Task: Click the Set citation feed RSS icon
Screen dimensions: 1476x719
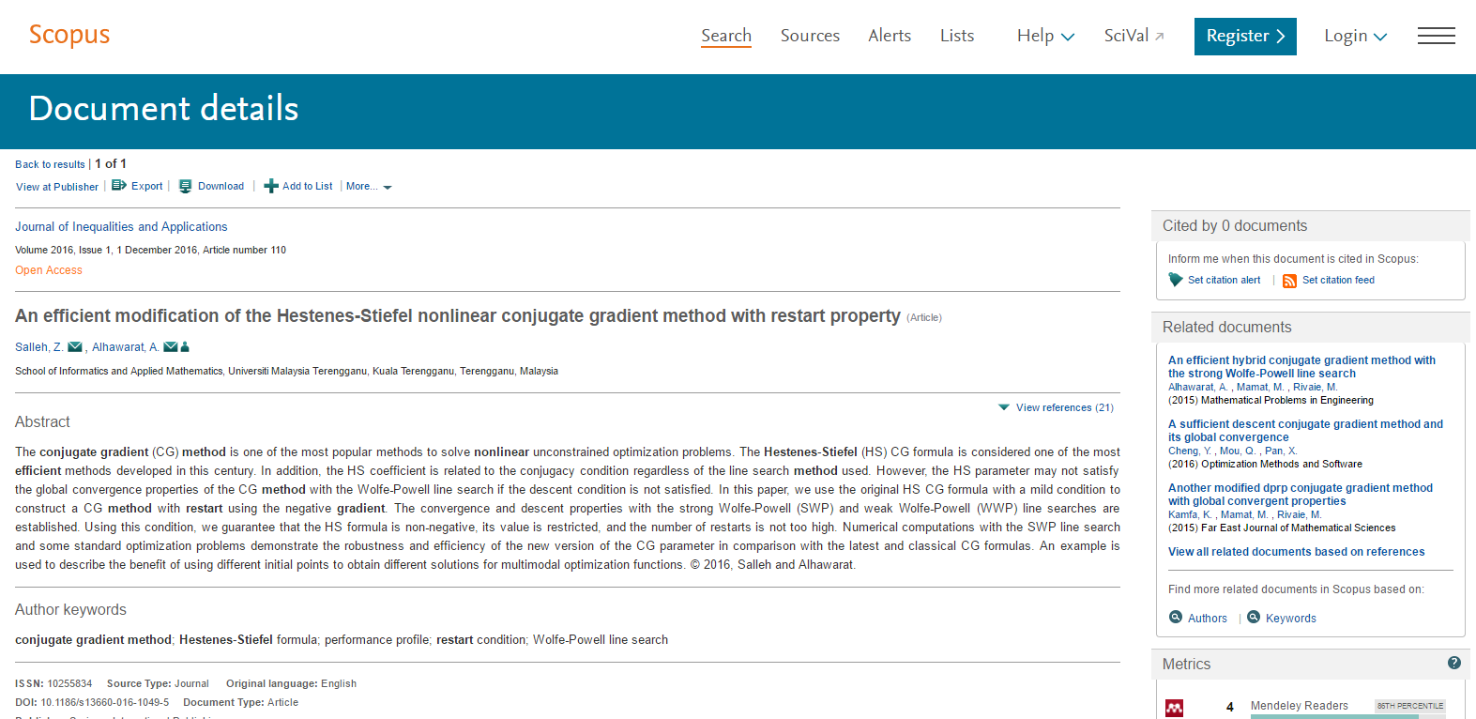Action: (x=1290, y=281)
